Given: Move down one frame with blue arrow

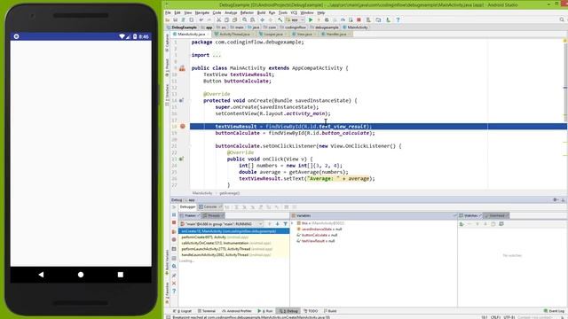Looking at the screenshot, I should (x=277, y=224).
